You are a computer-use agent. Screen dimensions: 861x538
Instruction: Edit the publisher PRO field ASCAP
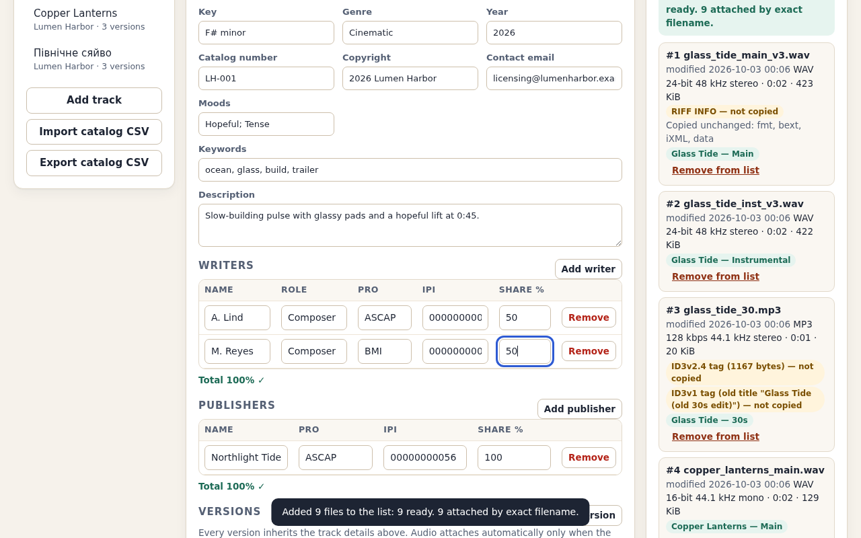coord(336,457)
